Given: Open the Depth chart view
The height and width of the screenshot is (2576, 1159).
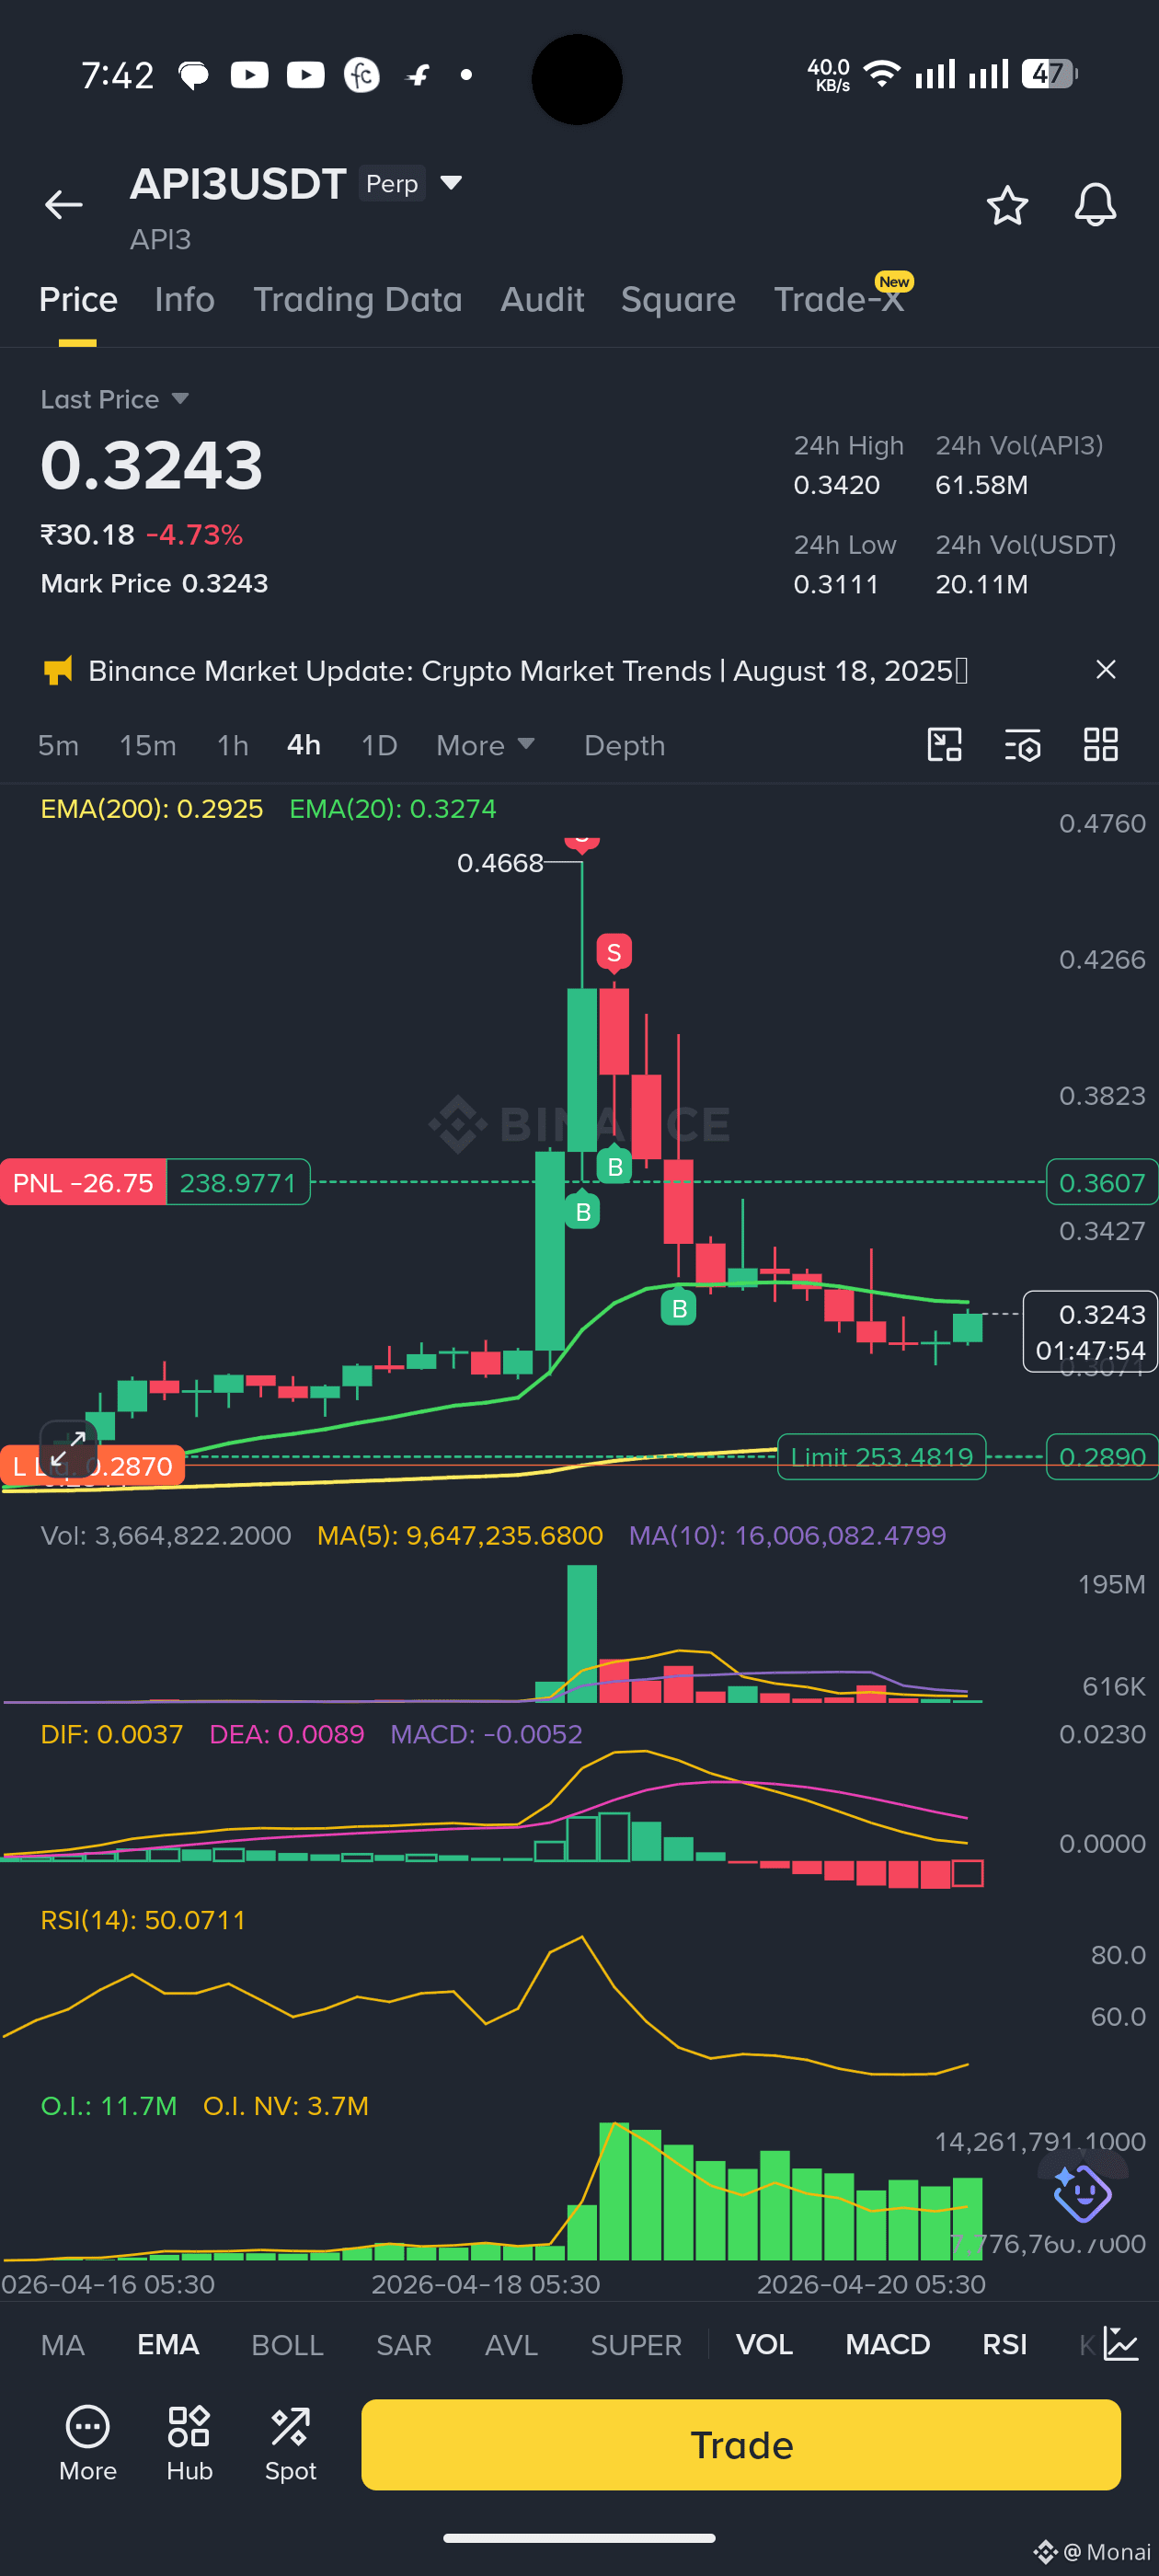Looking at the screenshot, I should click(625, 745).
